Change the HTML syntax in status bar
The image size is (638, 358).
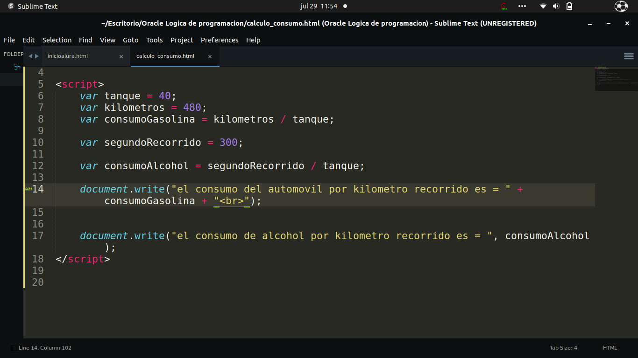pos(610,348)
